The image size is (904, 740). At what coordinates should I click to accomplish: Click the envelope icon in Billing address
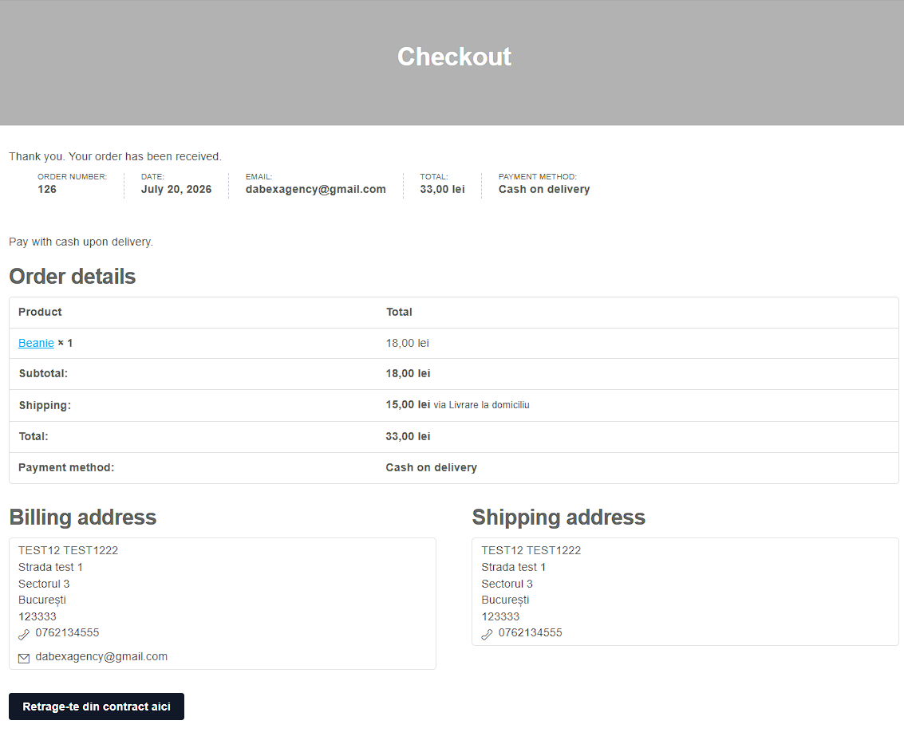[x=24, y=658]
